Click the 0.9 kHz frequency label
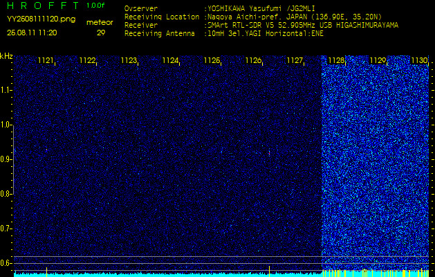The height and width of the screenshot is (277, 435). click(x=6, y=159)
